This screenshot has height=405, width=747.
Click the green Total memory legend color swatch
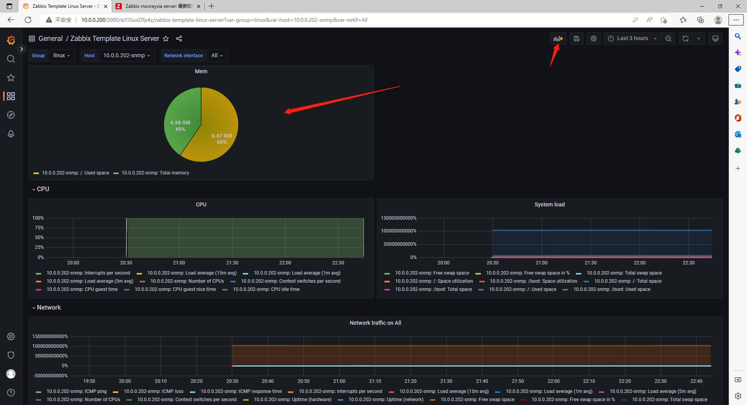[x=116, y=173]
